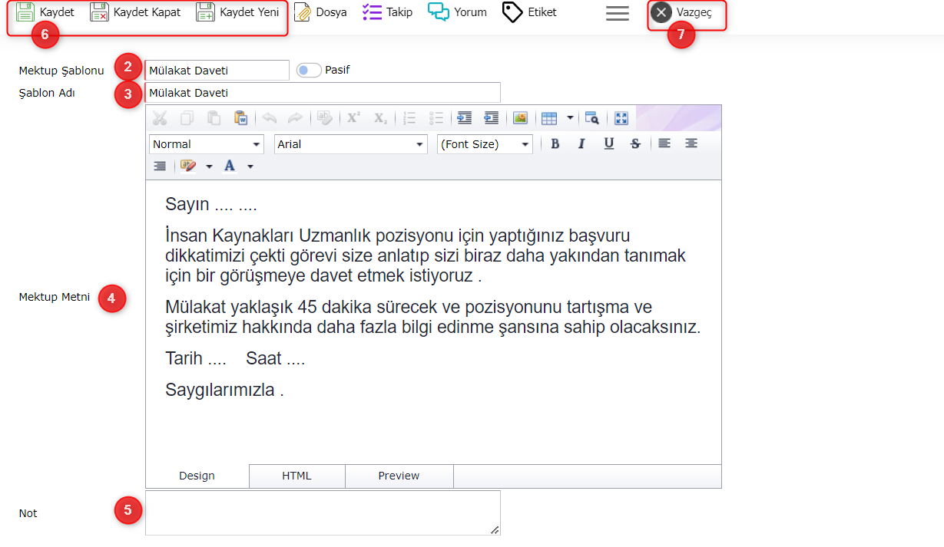Insert a numbered list

(x=409, y=118)
